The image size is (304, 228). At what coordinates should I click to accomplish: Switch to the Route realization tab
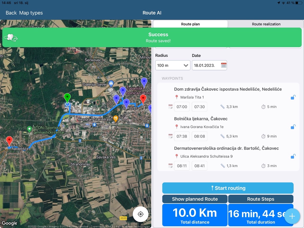point(266,24)
